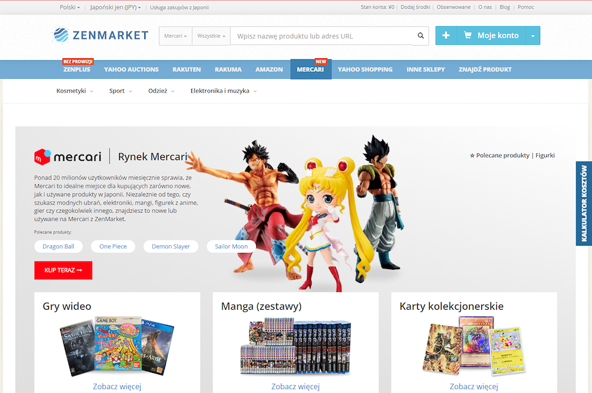Switch to the Rakuten tab

187,69
